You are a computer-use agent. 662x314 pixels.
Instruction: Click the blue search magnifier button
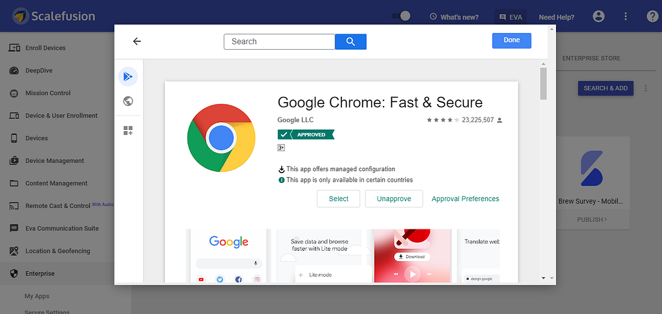pyautogui.click(x=350, y=41)
